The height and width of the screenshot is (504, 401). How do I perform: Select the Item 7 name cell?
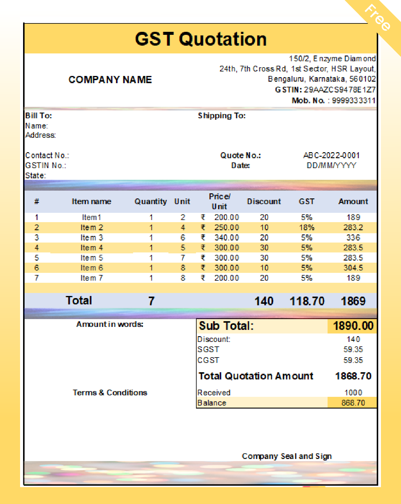coord(91,278)
